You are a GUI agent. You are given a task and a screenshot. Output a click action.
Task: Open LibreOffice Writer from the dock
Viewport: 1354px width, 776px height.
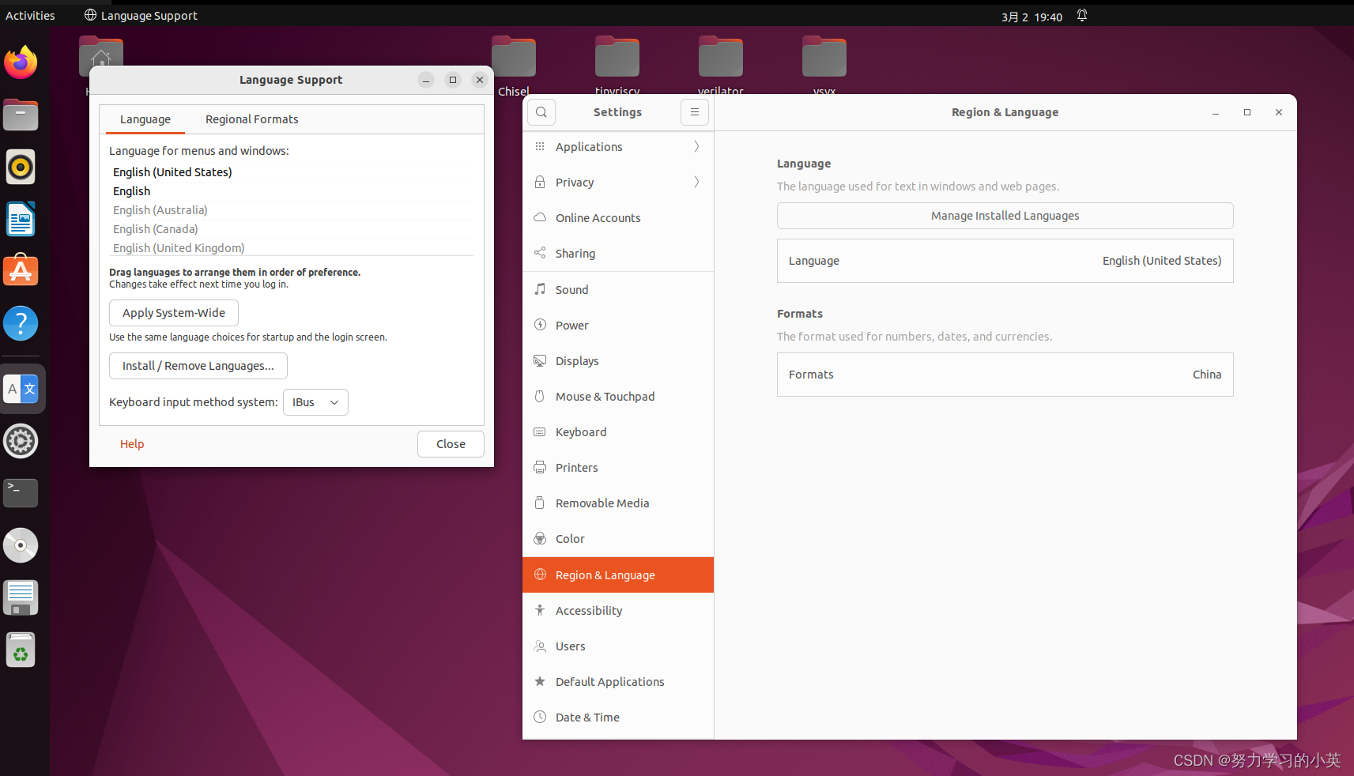[21, 219]
